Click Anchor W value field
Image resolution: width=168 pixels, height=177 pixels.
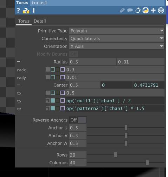click(78, 143)
